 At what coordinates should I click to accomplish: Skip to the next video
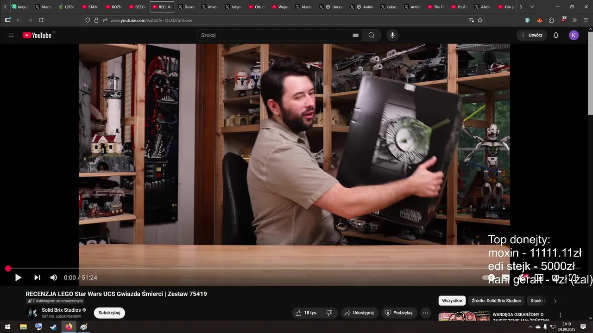coord(37,277)
